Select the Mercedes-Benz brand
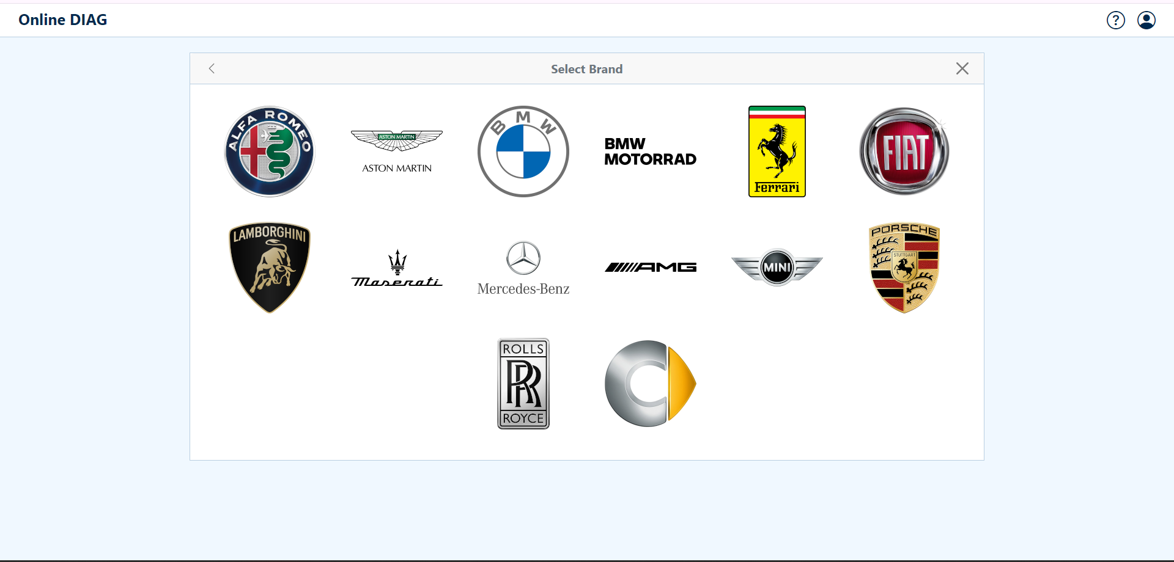Screen dimensions: 1174x562 coord(523,268)
